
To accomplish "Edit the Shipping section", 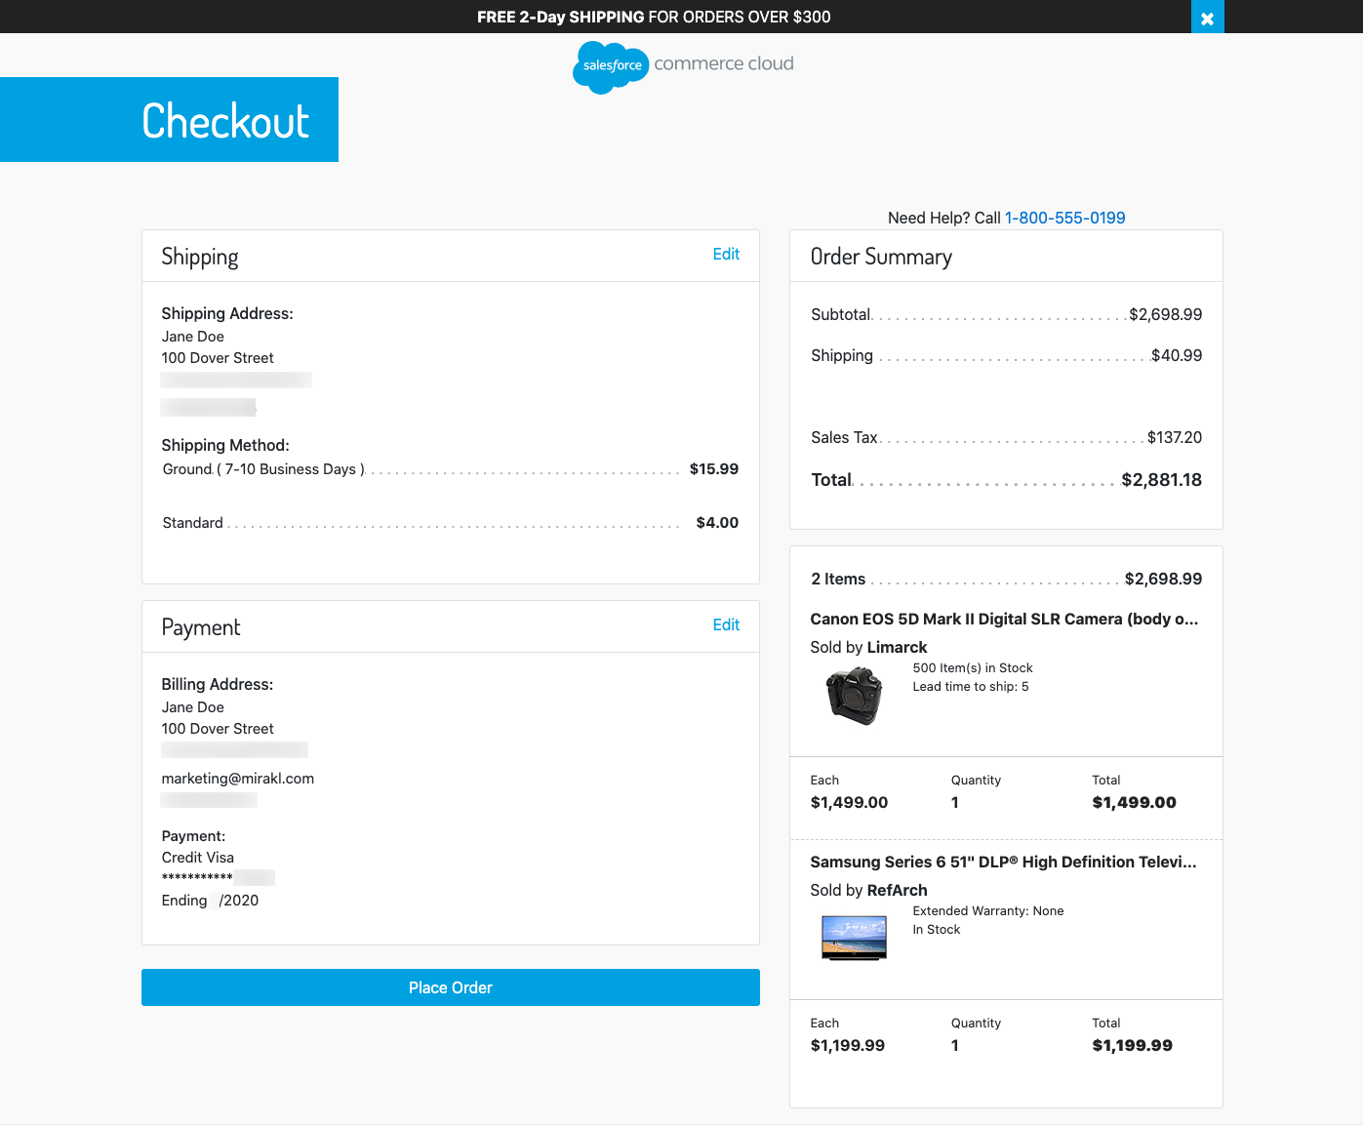I will pos(725,254).
